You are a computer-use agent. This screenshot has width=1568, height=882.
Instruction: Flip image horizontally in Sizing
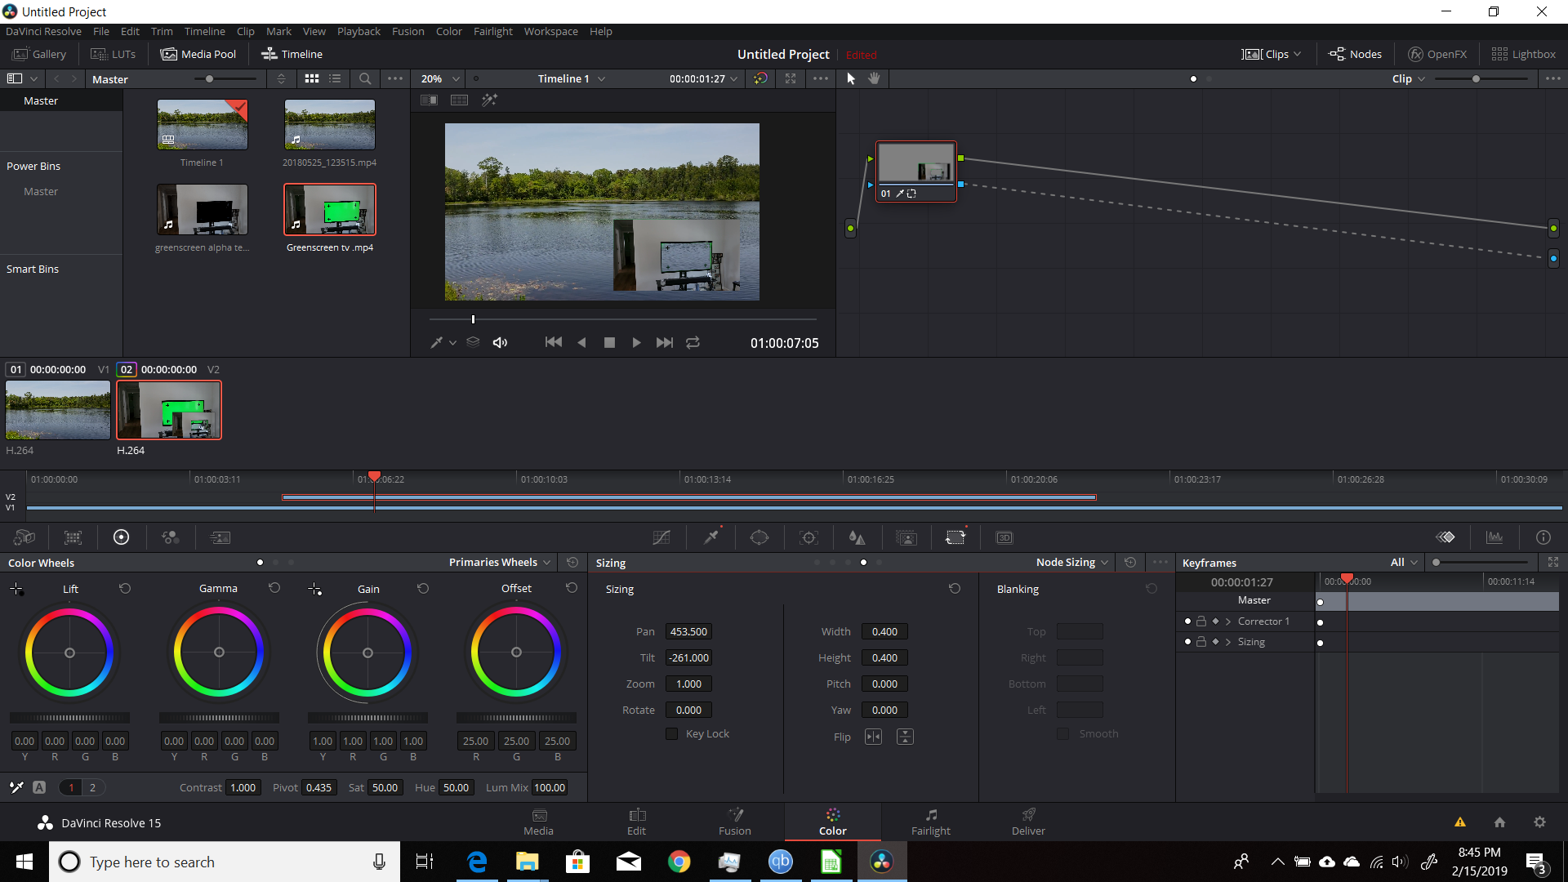[x=873, y=737]
